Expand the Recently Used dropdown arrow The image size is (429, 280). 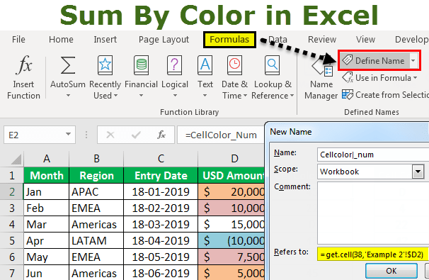click(x=115, y=96)
